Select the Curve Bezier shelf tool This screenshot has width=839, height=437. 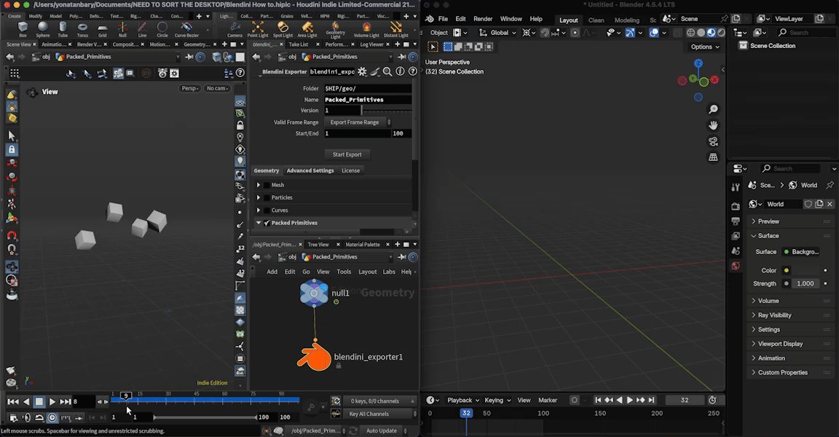click(x=186, y=29)
